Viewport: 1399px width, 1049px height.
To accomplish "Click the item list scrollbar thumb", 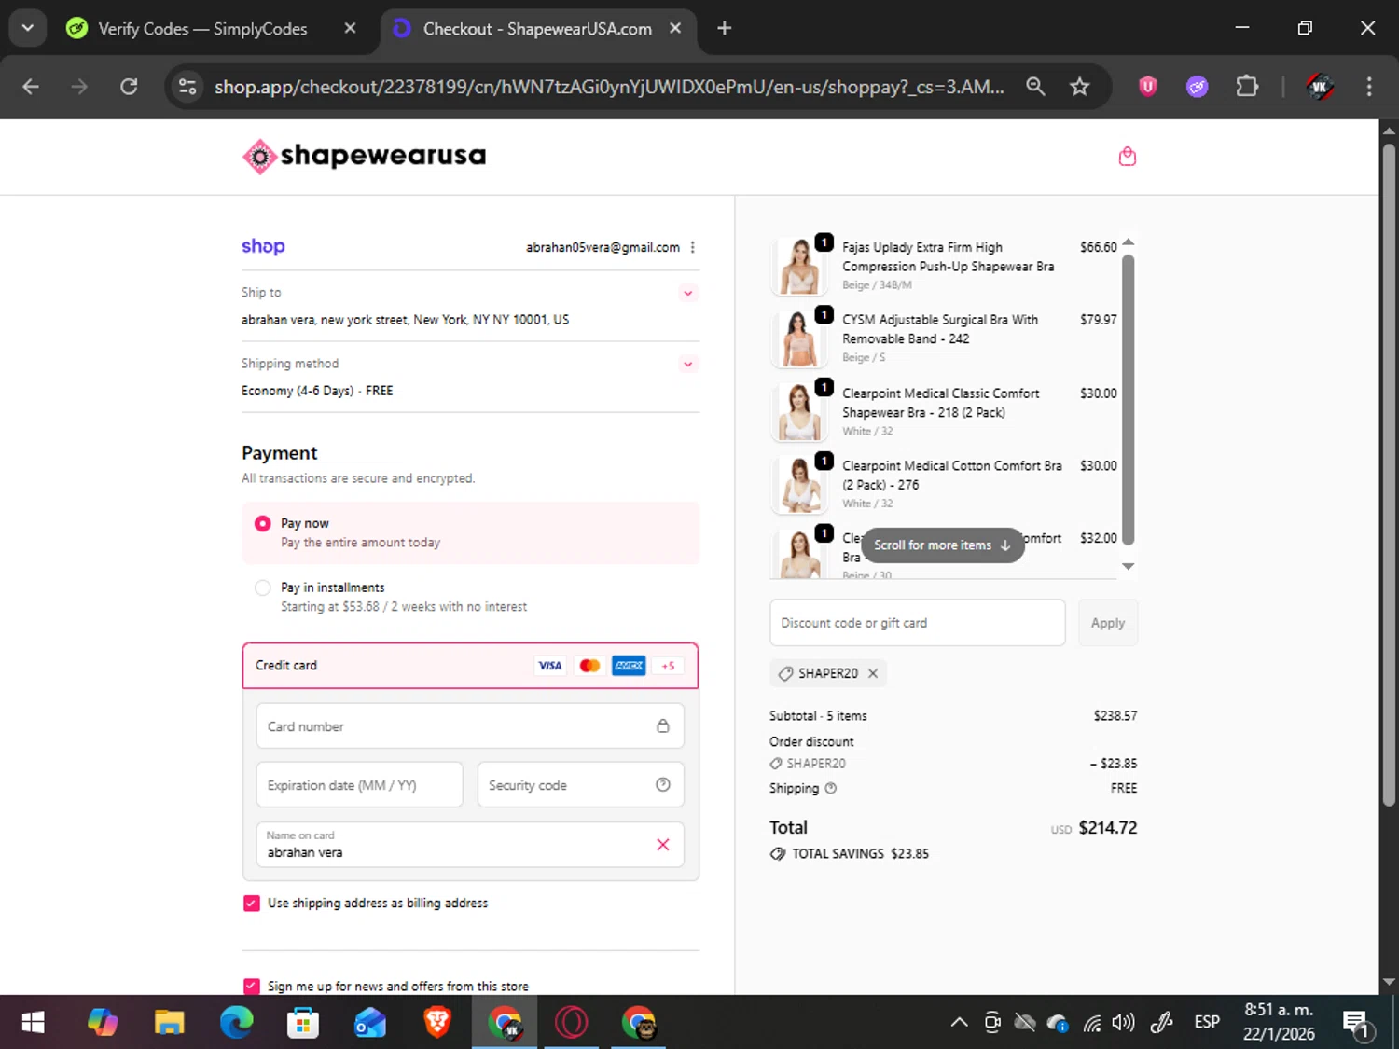I will pyautogui.click(x=1128, y=399).
